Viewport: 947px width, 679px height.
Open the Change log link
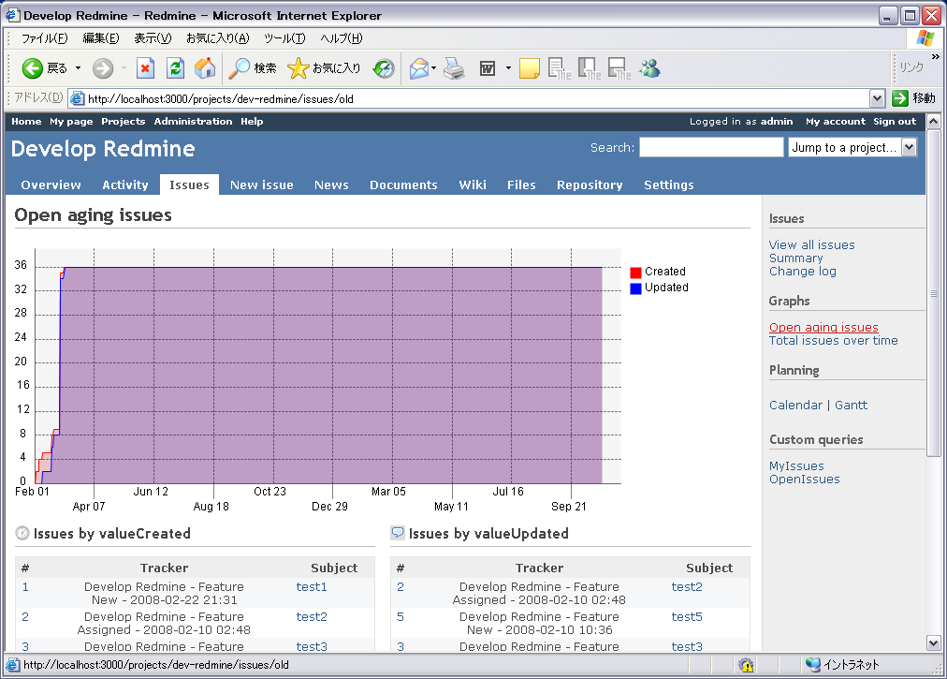[803, 272]
